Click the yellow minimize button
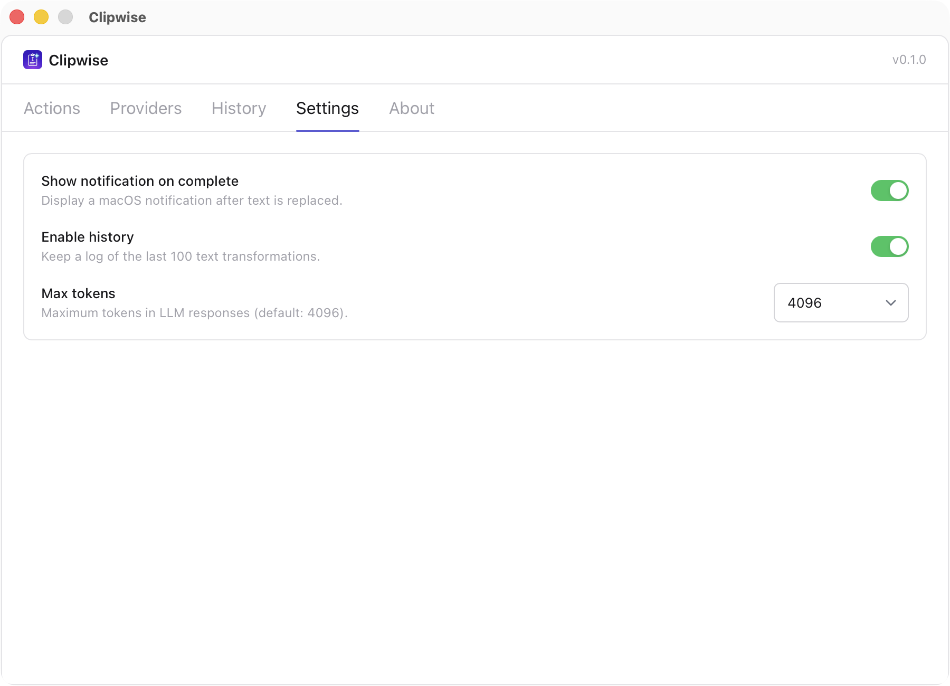Image resolution: width=950 pixels, height=686 pixels. pos(41,17)
